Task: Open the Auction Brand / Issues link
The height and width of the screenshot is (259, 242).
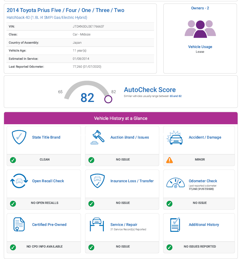Action: (130, 137)
